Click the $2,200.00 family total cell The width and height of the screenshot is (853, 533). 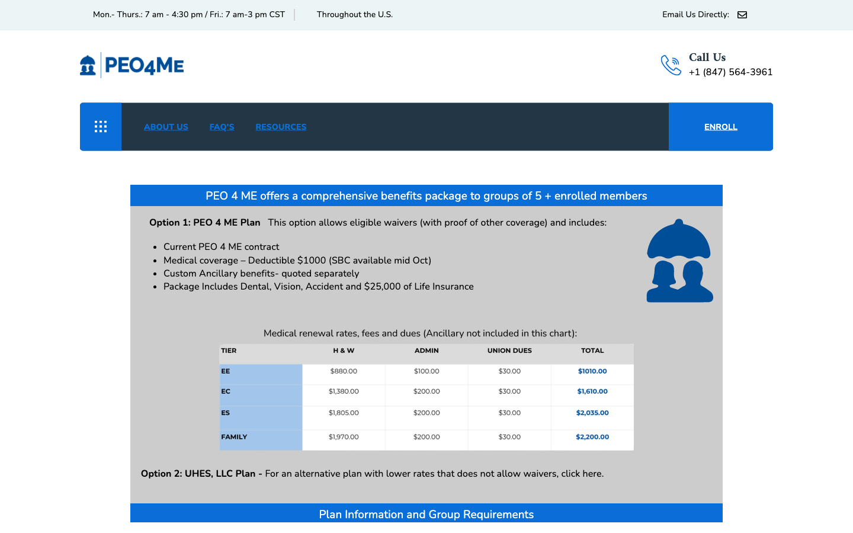(x=592, y=437)
